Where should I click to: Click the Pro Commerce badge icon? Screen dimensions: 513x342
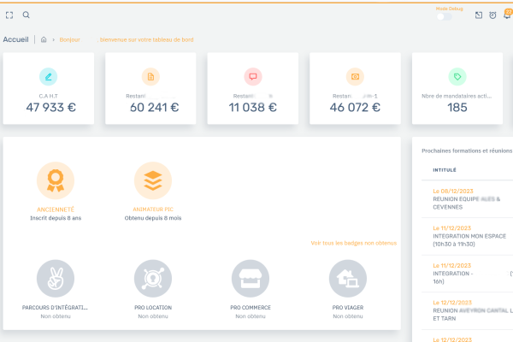[x=251, y=278]
